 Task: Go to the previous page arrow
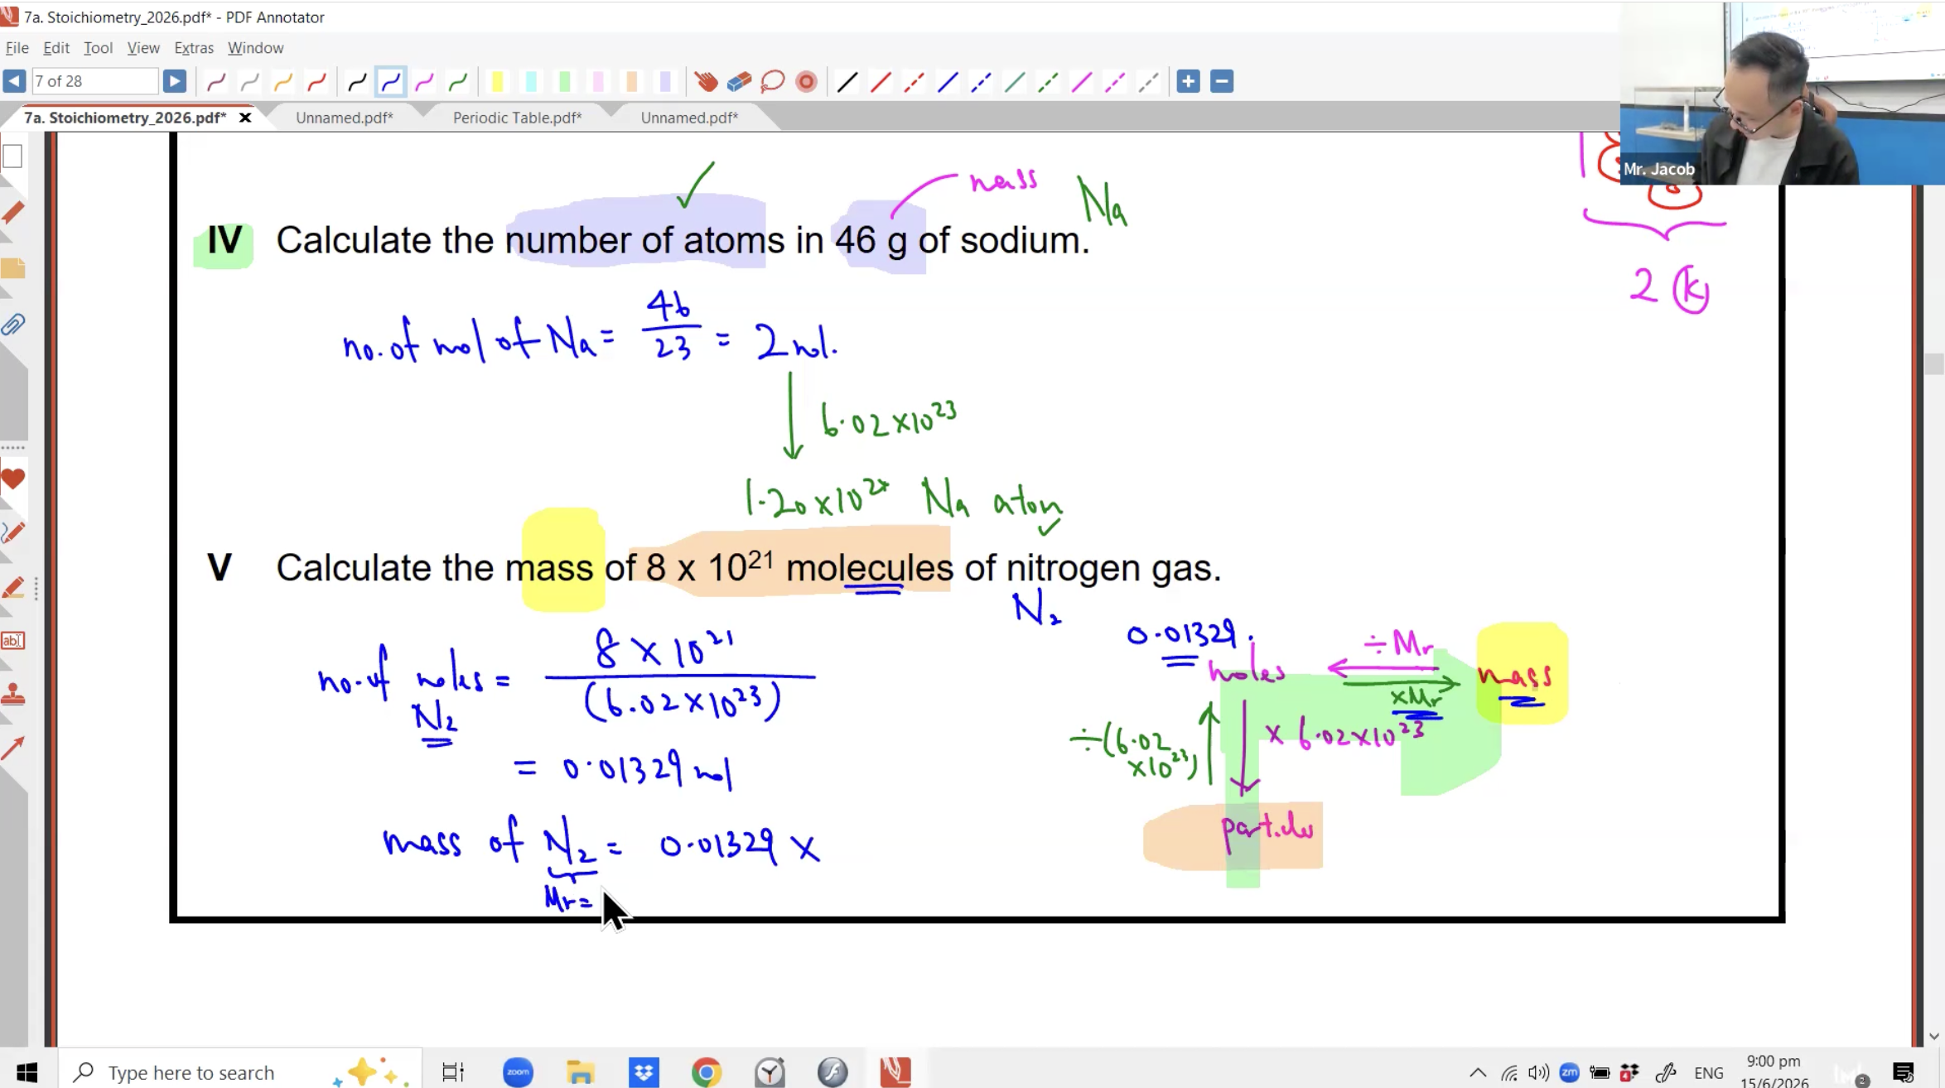14,81
